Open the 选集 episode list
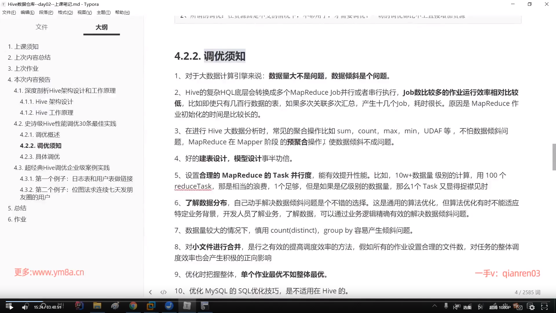The image size is (556, 313). click(x=467, y=307)
